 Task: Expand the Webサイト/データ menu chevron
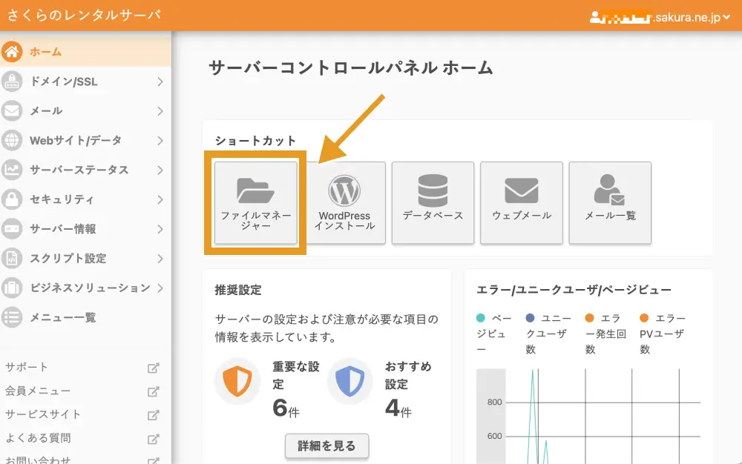160,140
